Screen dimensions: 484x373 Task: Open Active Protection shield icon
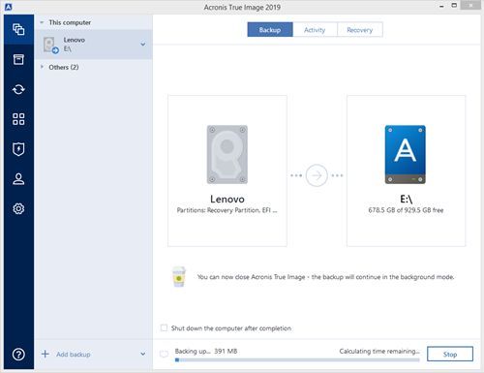coord(18,149)
